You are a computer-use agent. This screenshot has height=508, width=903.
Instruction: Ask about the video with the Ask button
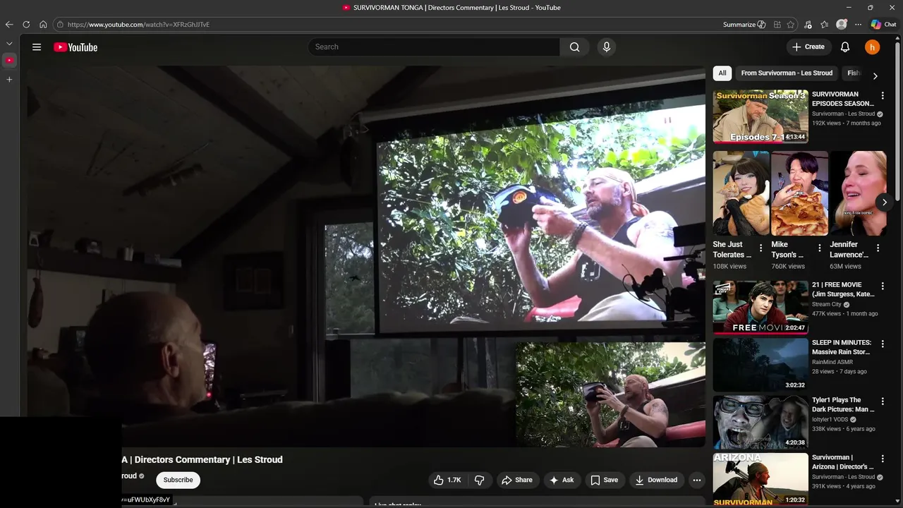562,480
